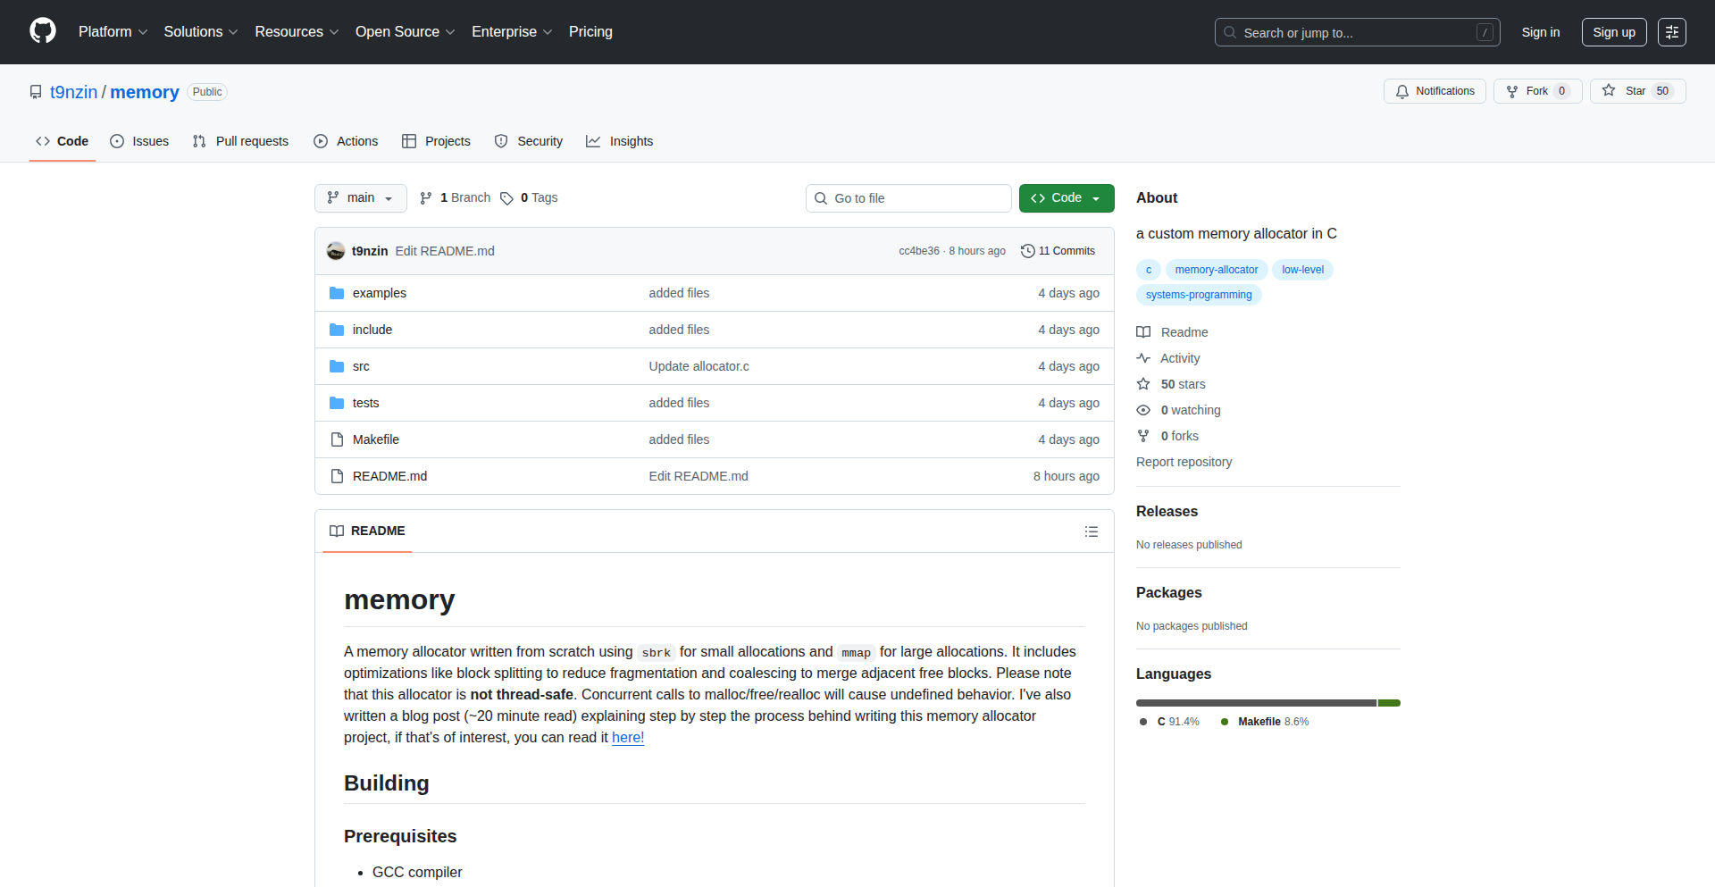Follow the "here!" blog post link
Viewport: 1715px width, 887px height.
627,738
